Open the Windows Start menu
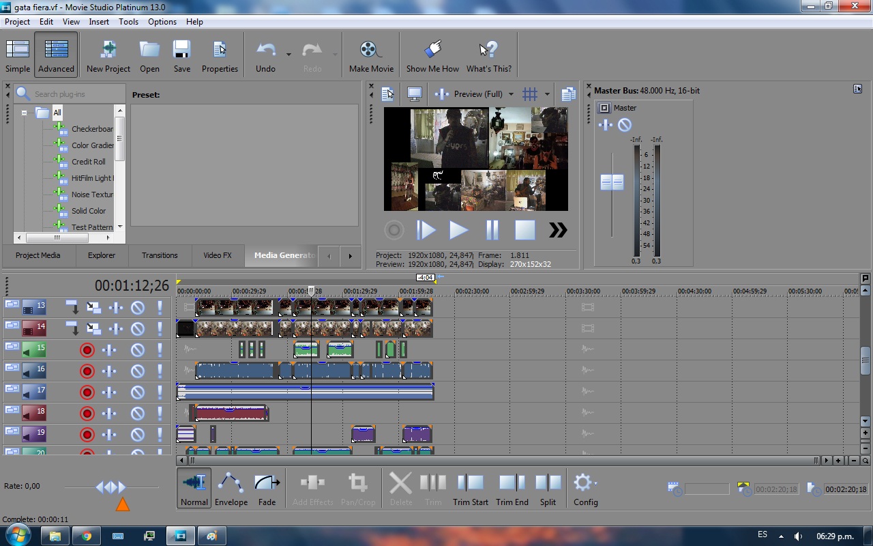The height and width of the screenshot is (546, 873). [18, 536]
